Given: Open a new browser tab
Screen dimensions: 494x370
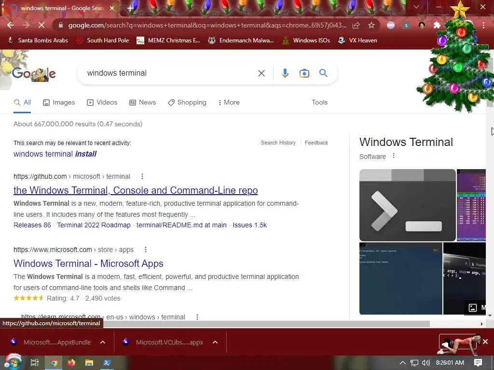Looking at the screenshot, I should (130, 9).
